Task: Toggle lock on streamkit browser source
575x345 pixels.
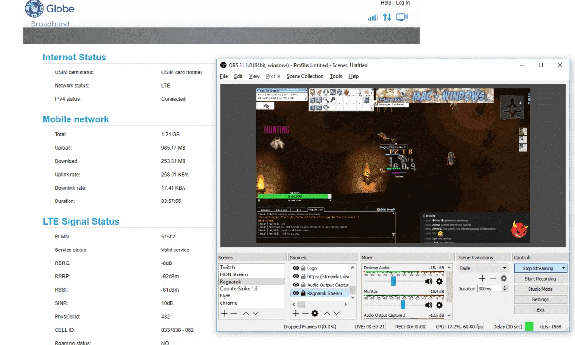Action: point(303,276)
